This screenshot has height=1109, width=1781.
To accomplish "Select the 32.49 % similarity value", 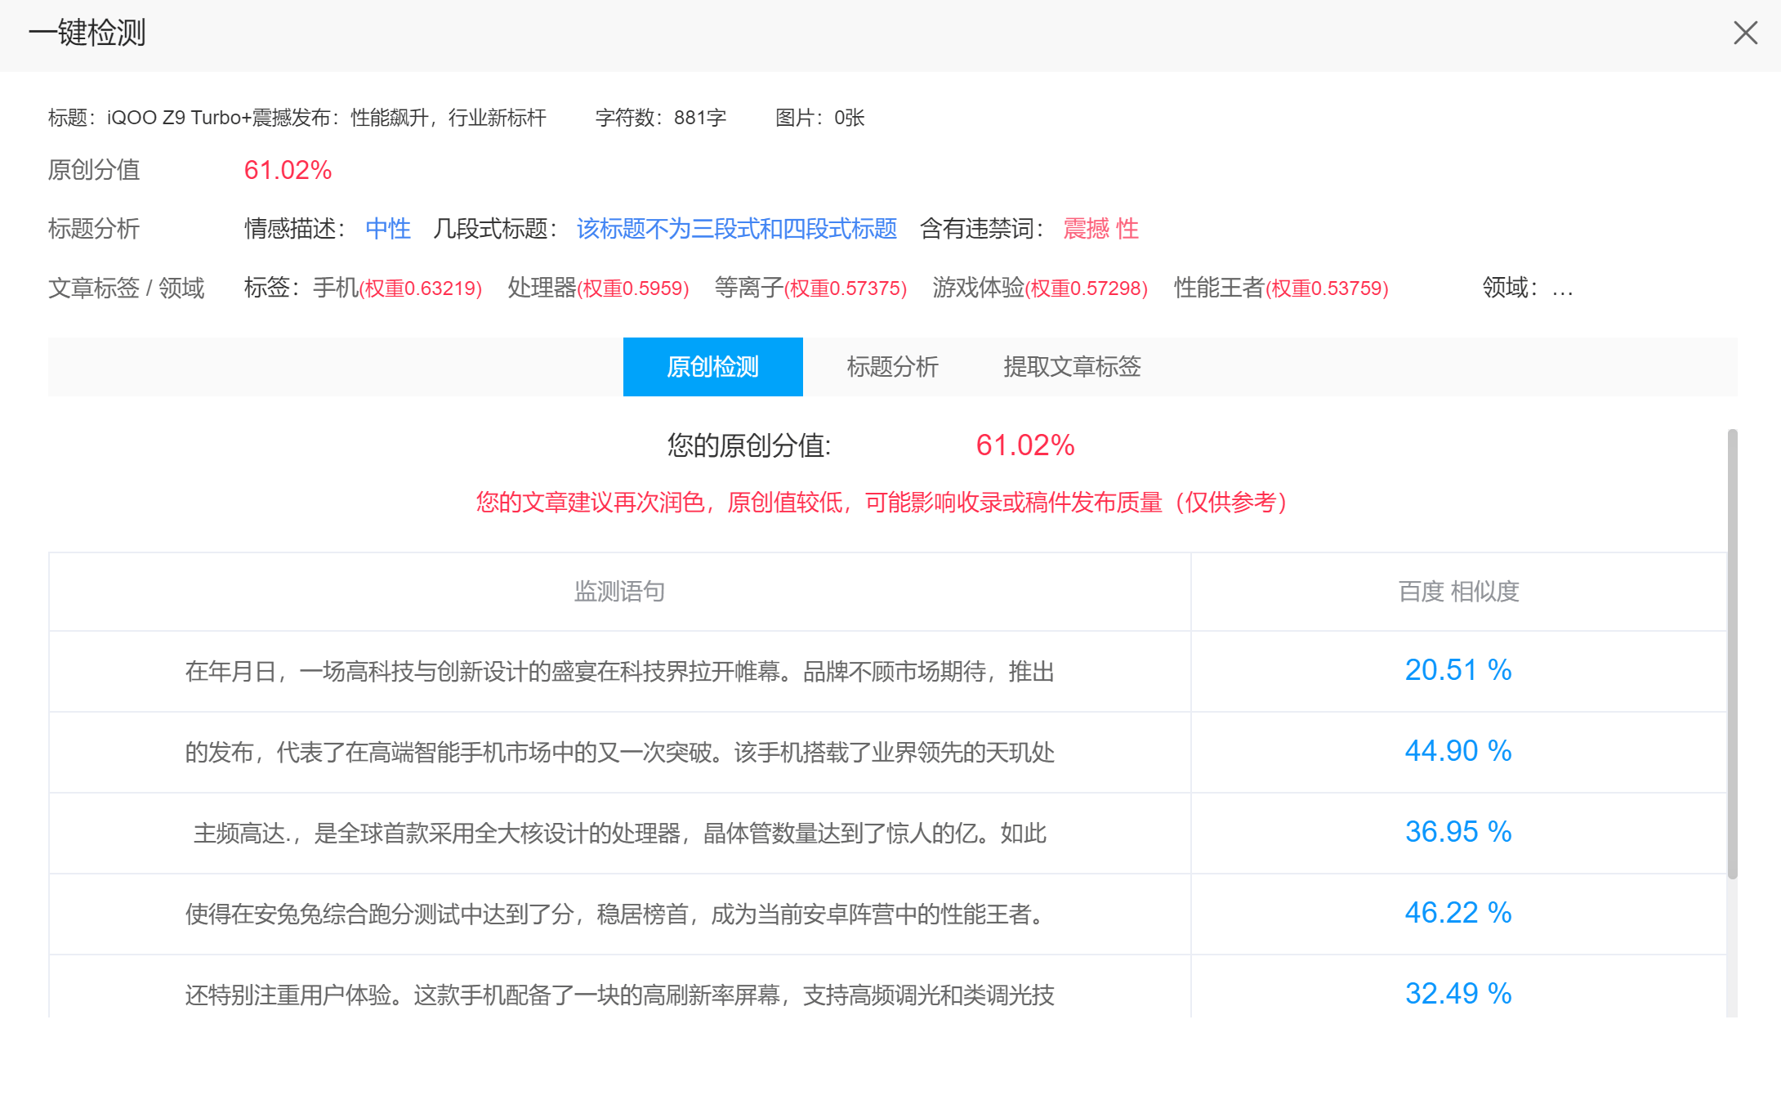I will [x=1458, y=994].
